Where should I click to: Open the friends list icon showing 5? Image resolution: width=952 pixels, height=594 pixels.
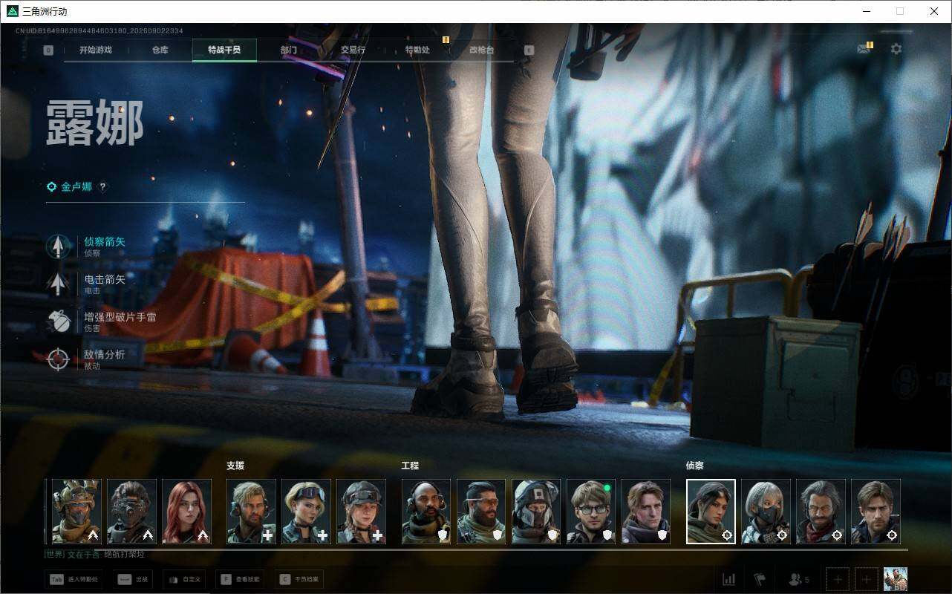coord(799,579)
